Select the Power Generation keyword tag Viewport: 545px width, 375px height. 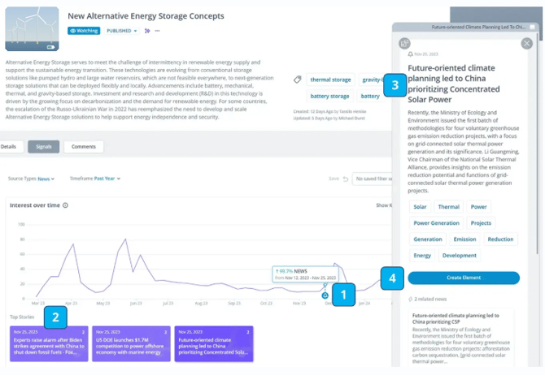437,223
